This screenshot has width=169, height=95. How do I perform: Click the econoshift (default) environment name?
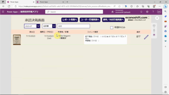[123, 12]
